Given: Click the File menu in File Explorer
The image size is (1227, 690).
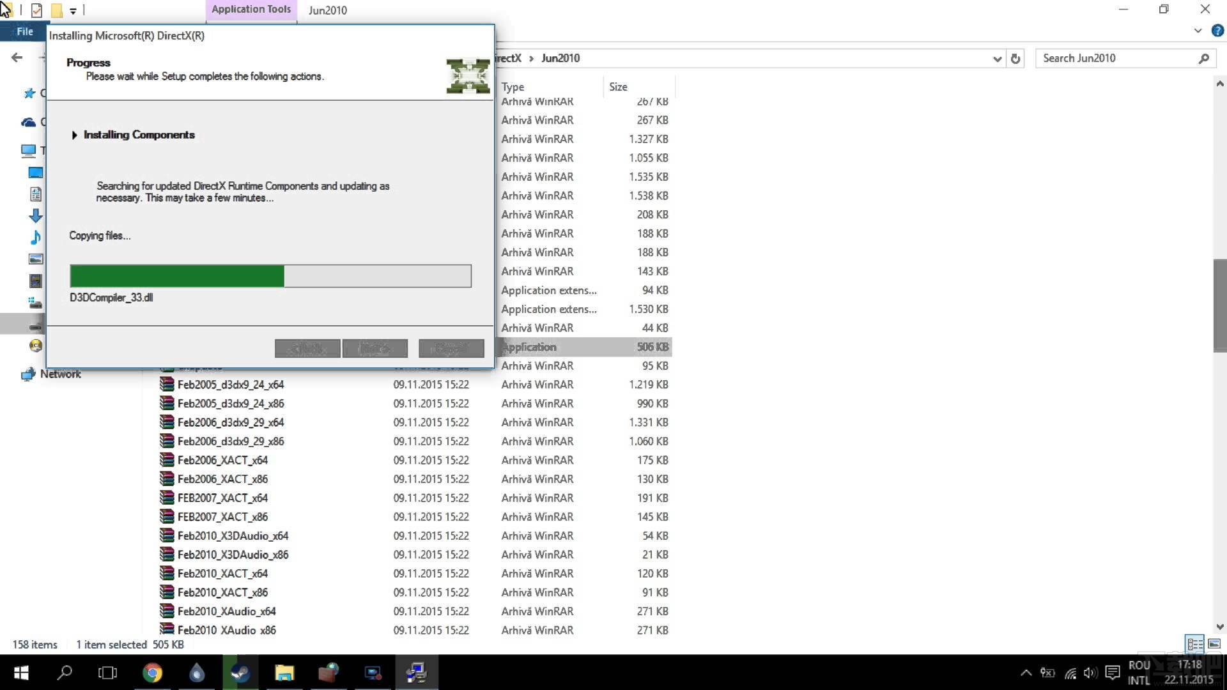Looking at the screenshot, I should pyautogui.click(x=24, y=31).
